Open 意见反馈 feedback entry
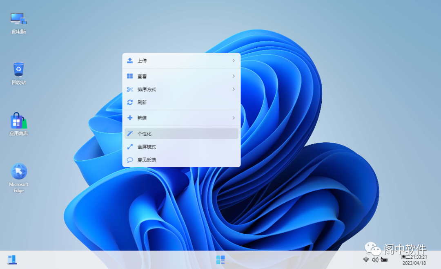 181,160
